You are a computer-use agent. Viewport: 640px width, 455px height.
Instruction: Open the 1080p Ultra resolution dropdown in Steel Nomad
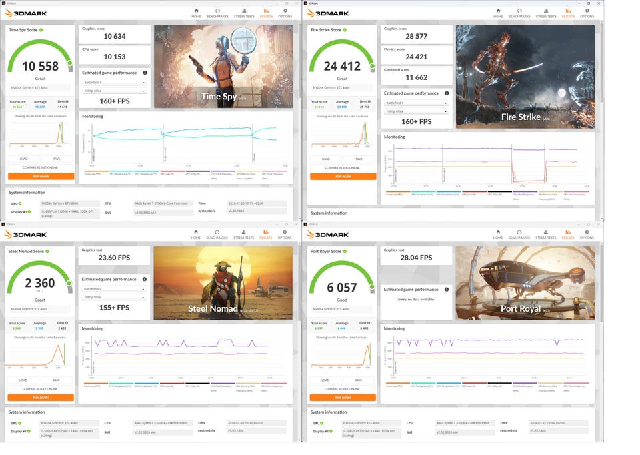[x=114, y=297]
